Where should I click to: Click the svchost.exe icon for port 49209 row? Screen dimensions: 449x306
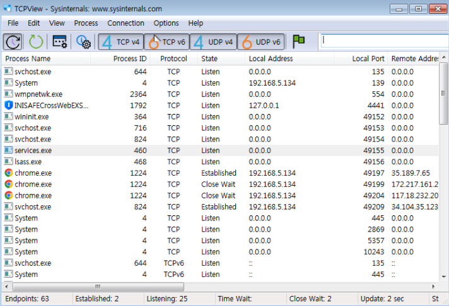point(9,207)
